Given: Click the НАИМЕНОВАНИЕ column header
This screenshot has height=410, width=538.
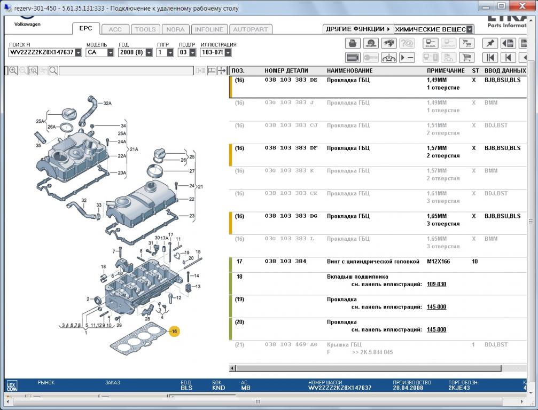Looking at the screenshot, I should pos(349,70).
